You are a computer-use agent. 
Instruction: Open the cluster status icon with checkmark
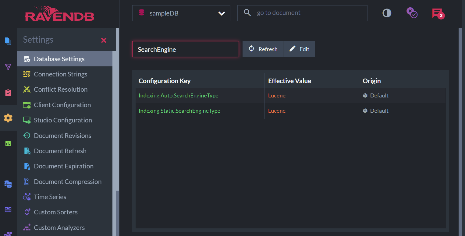[412, 13]
